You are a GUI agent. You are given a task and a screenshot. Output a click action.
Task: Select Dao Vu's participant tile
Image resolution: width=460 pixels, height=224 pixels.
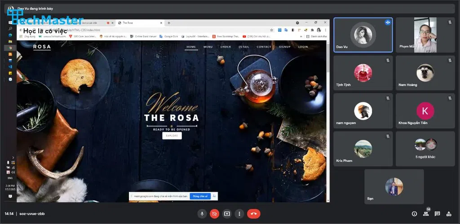[363, 35]
